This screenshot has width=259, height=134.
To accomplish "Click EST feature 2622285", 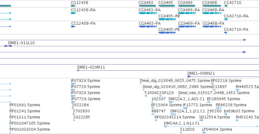I will pos(74,120).
